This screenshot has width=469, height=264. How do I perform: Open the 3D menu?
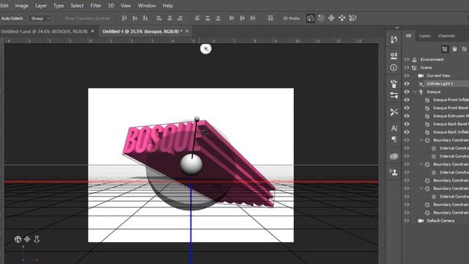click(111, 6)
